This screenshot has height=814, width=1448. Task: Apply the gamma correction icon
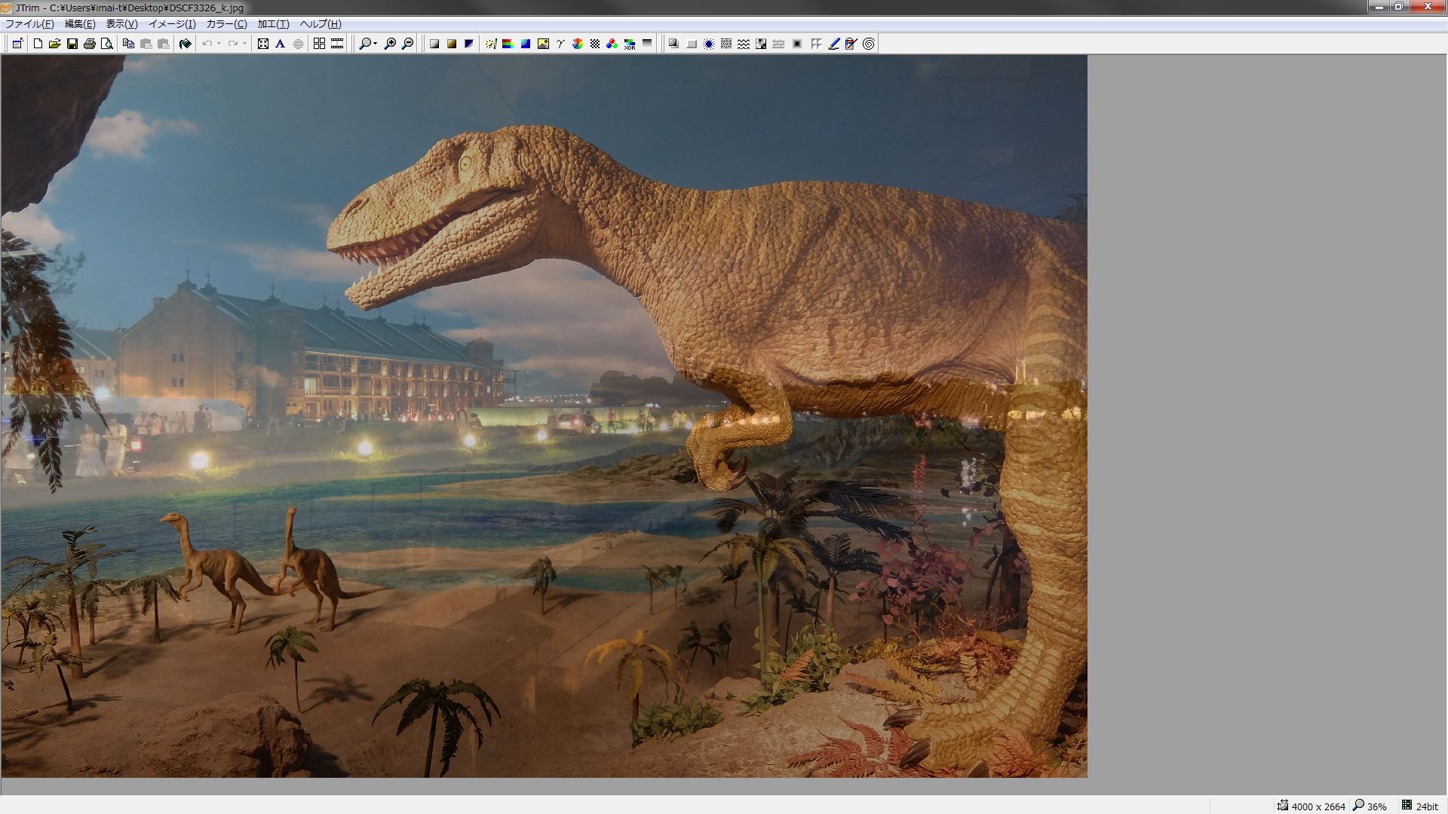pyautogui.click(x=560, y=44)
